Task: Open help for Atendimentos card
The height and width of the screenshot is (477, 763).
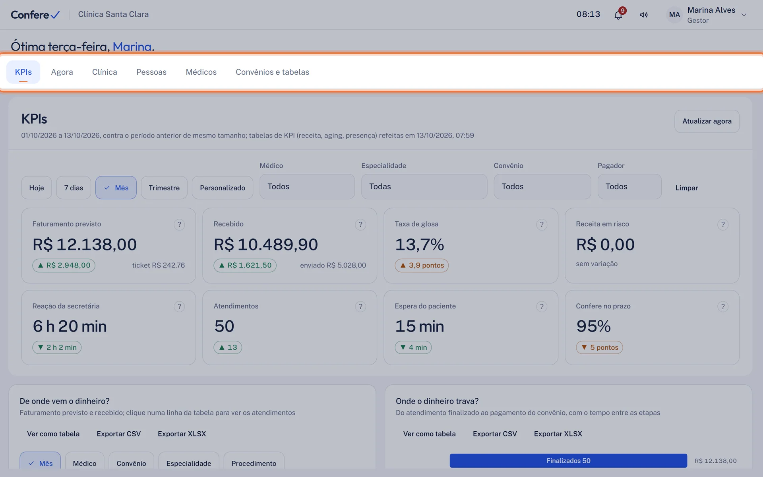Action: pyautogui.click(x=360, y=306)
